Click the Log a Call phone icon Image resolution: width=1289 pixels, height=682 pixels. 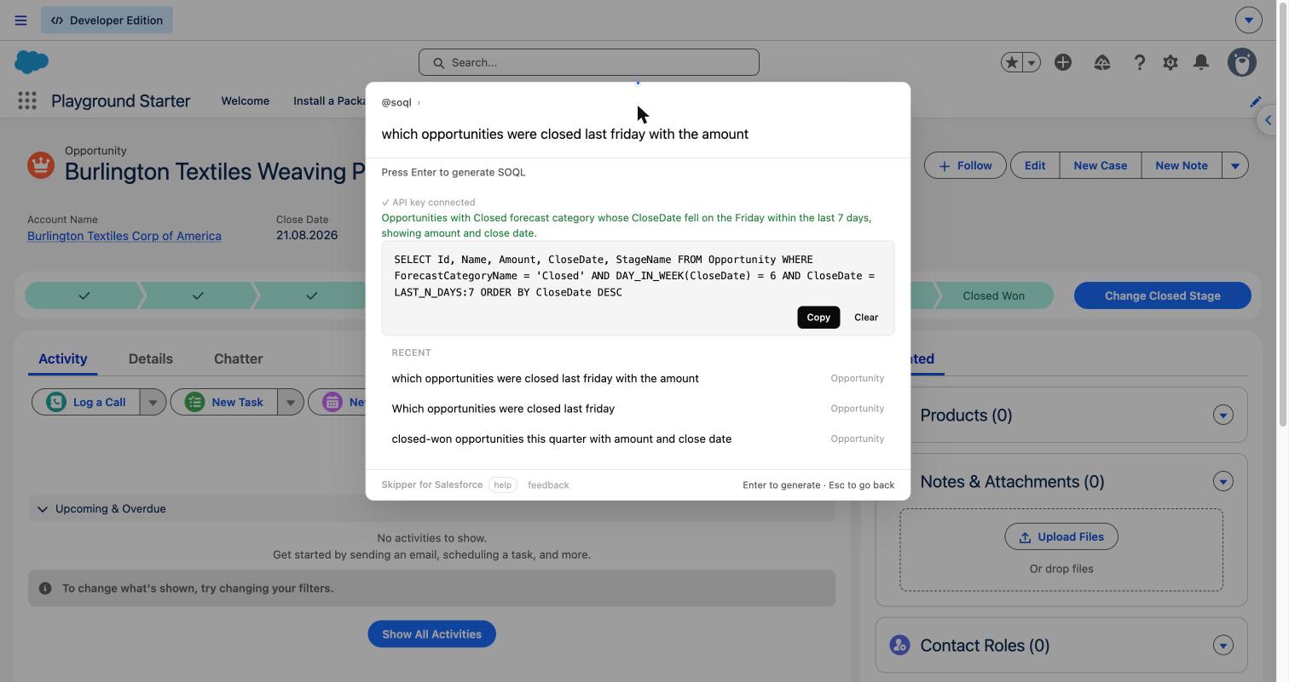click(56, 402)
